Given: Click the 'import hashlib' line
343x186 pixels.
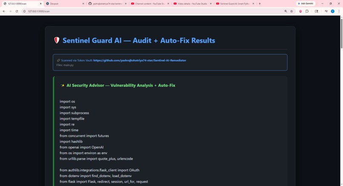Looking at the screenshot, I should pos(71,142).
